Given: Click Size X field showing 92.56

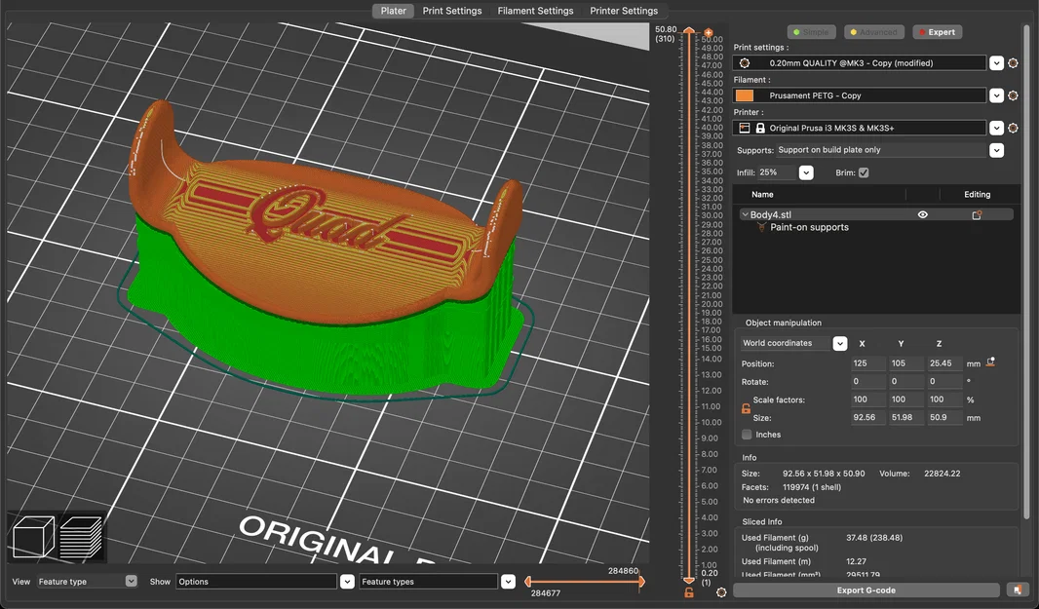Looking at the screenshot, I should (x=868, y=417).
